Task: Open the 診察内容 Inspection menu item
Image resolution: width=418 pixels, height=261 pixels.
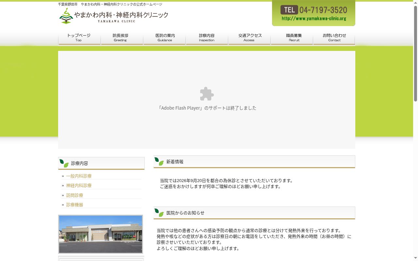Action: coord(207,38)
